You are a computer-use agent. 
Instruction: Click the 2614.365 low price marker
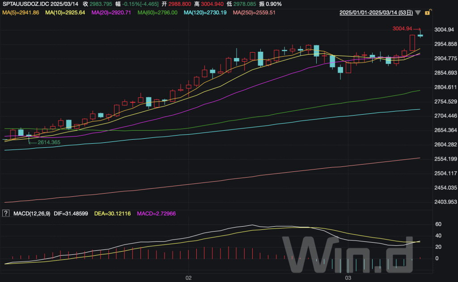[x=49, y=142]
